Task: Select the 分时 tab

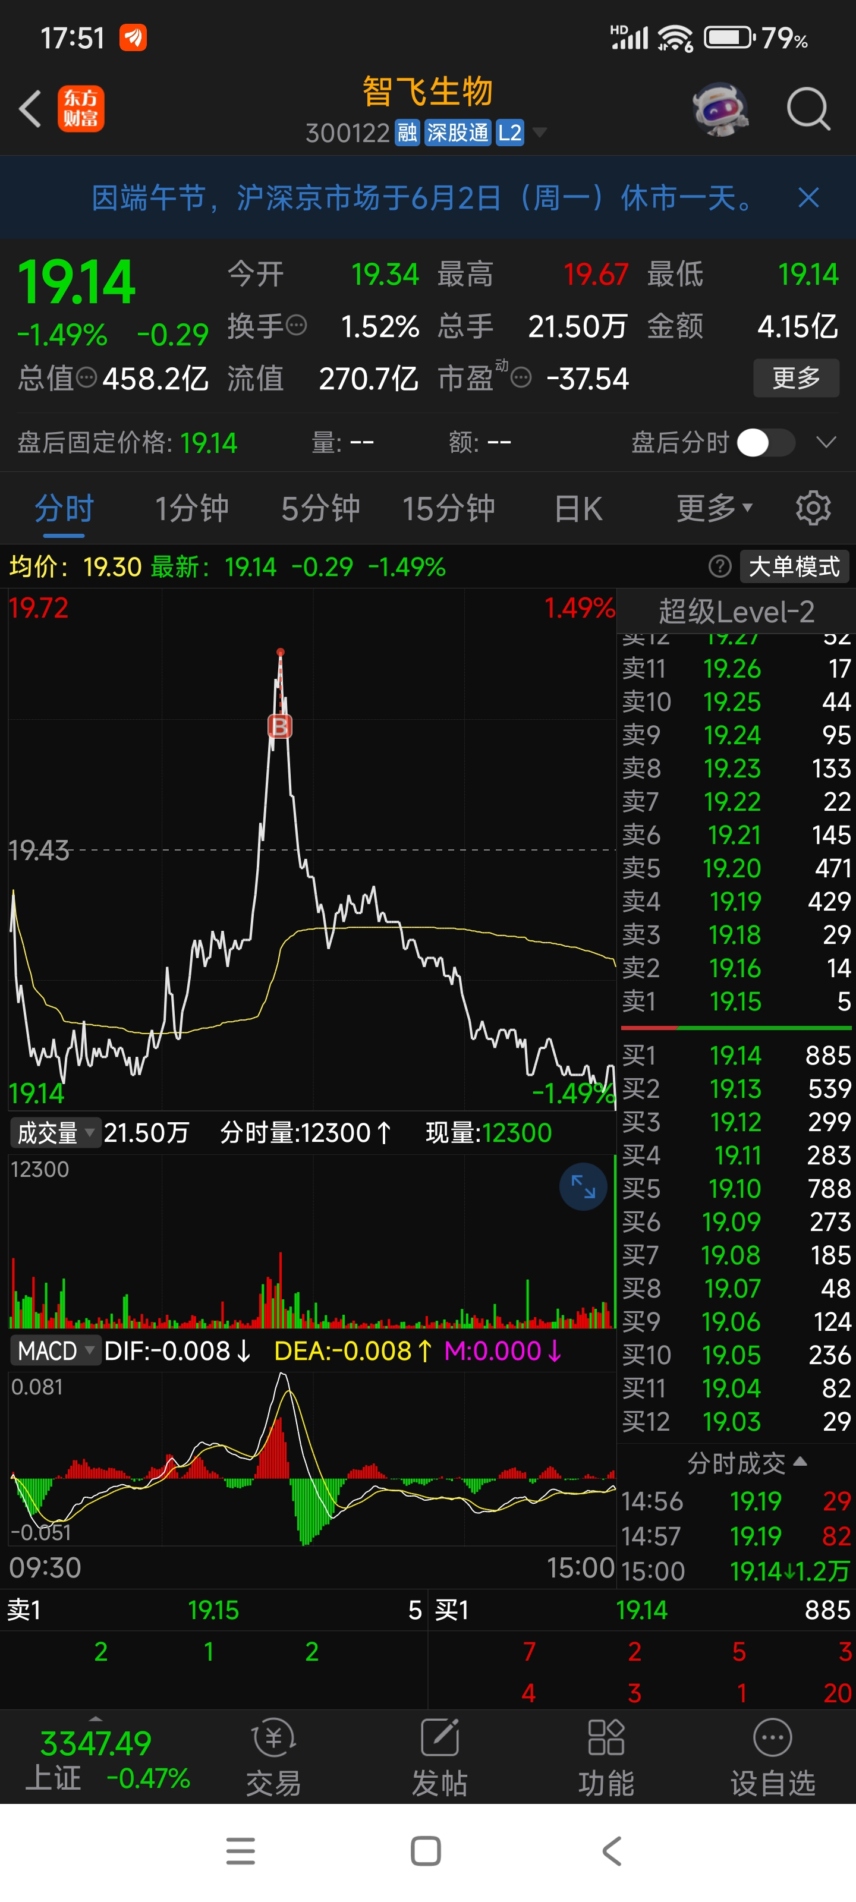Action: (64, 509)
